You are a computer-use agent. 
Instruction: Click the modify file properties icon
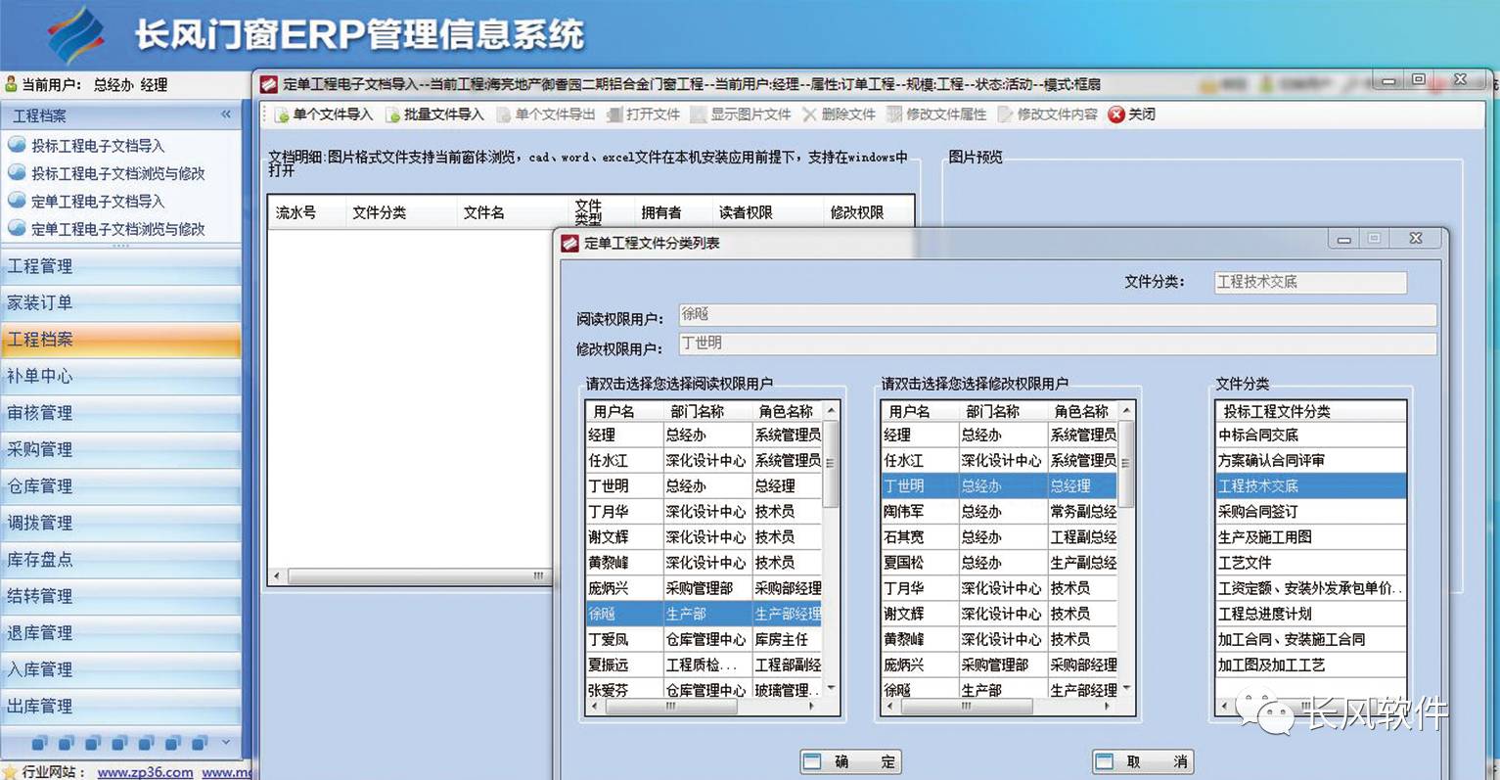tap(894, 115)
